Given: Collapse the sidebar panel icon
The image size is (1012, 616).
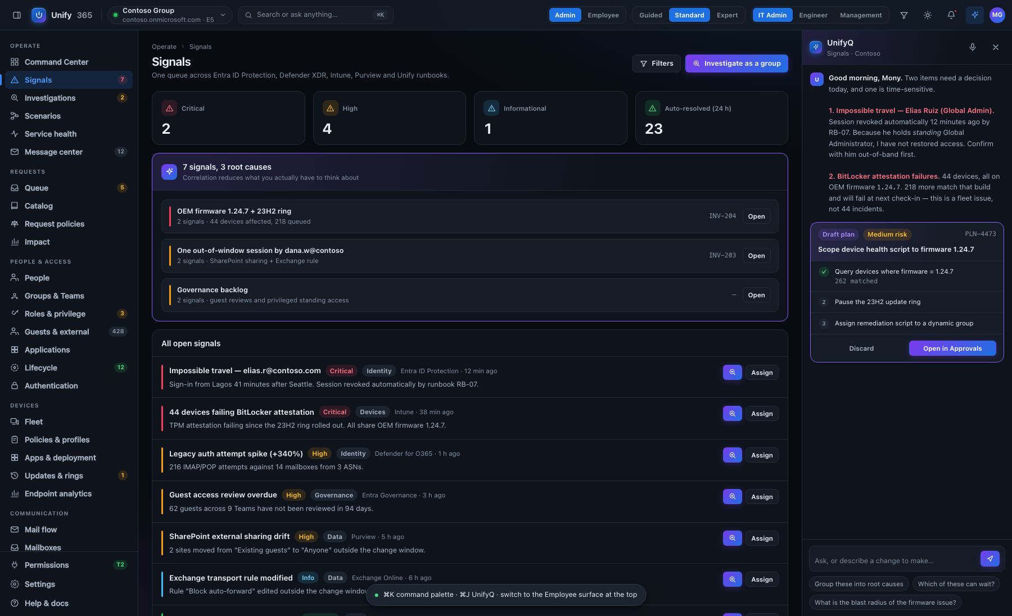Looking at the screenshot, I should (x=17, y=15).
